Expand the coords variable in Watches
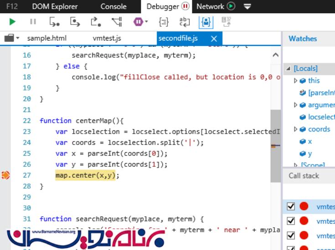 (x=295, y=129)
